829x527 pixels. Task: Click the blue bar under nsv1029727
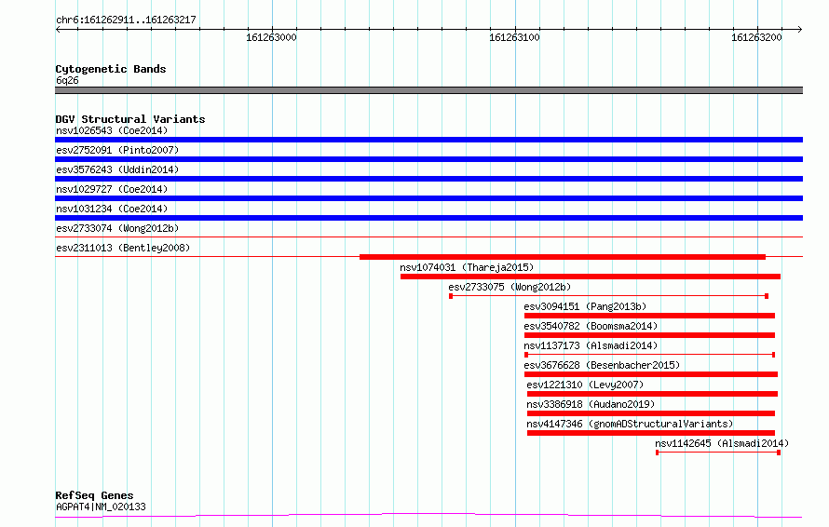[428, 198]
